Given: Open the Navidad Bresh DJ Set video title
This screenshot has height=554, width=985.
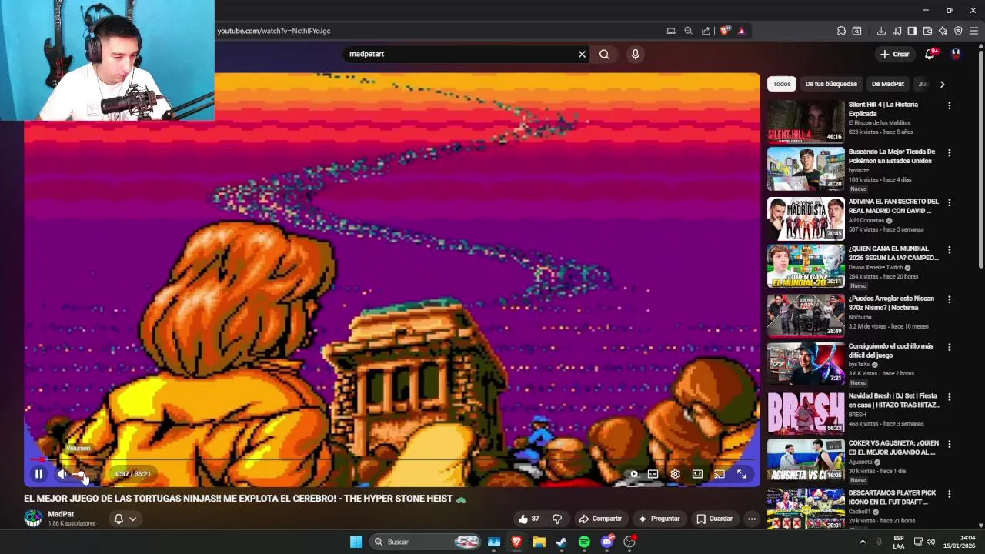Looking at the screenshot, I should pyautogui.click(x=894, y=400).
